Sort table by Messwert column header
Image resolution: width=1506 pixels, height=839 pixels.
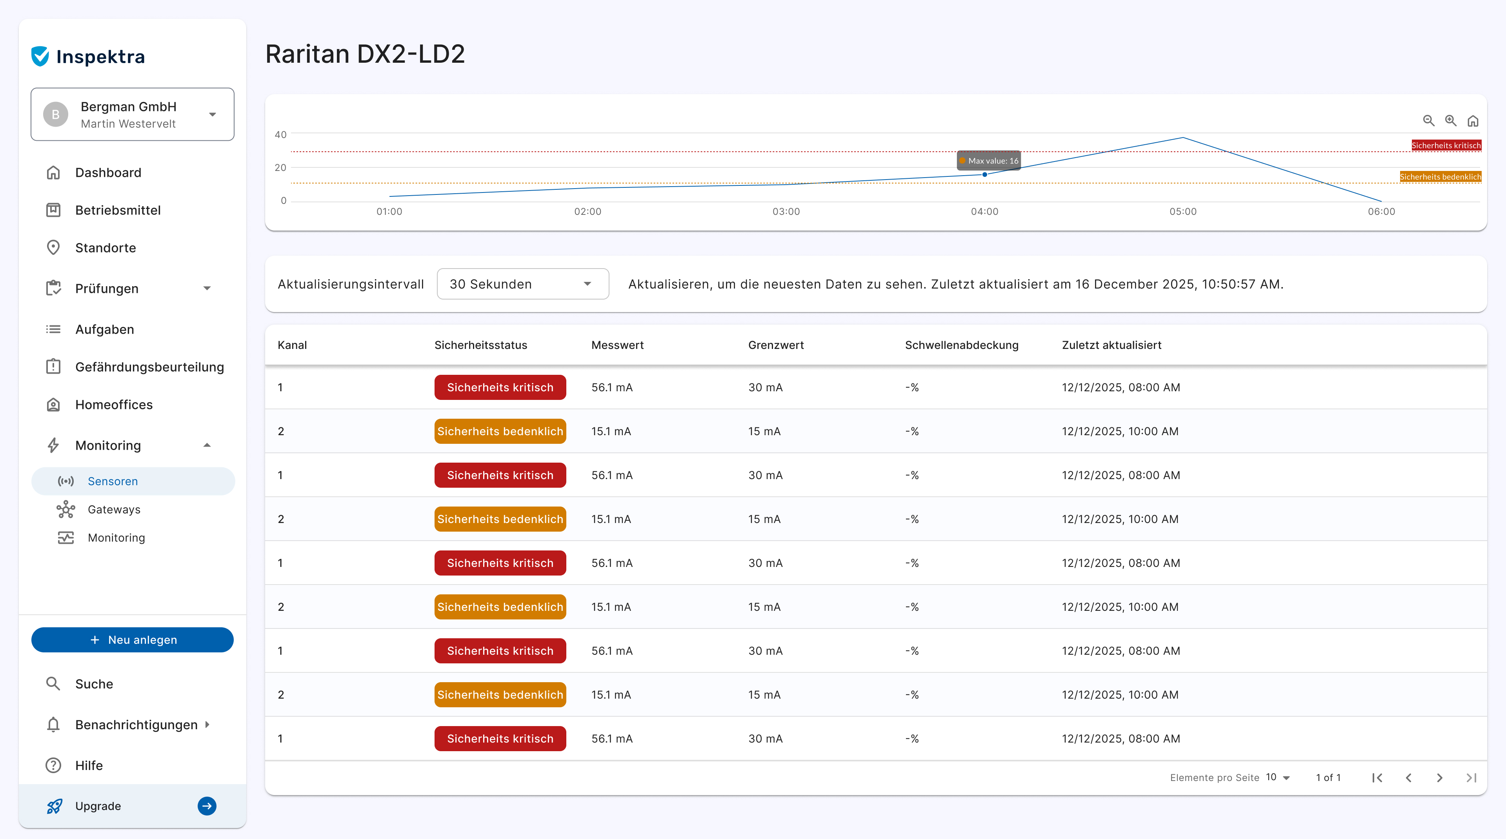[x=617, y=345]
